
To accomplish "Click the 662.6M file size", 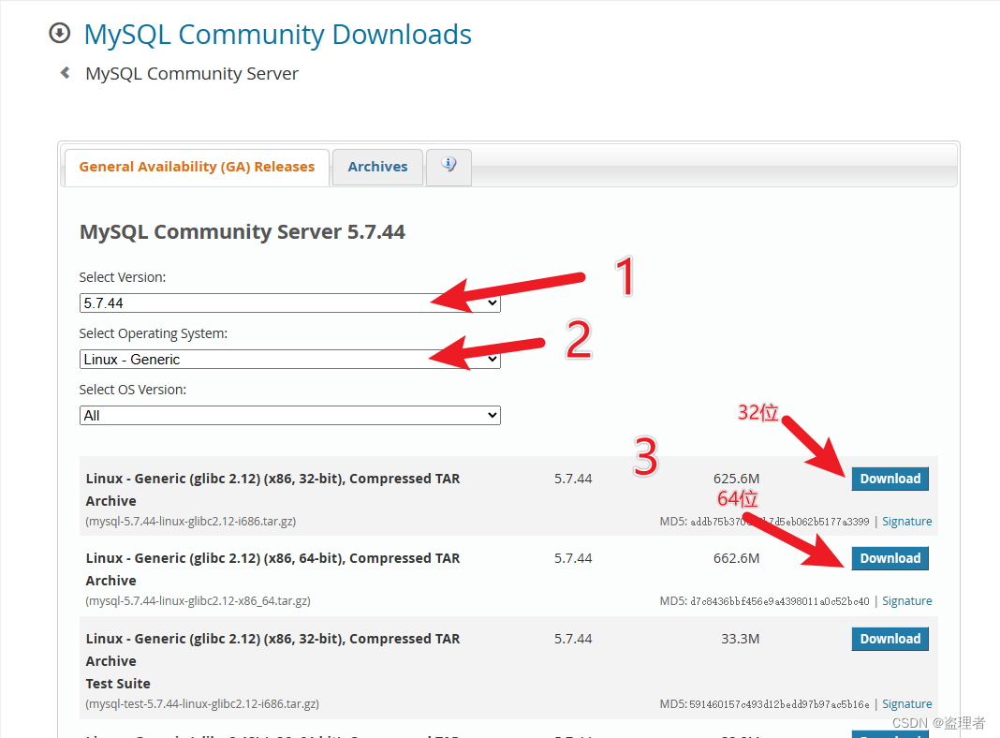I will (736, 558).
